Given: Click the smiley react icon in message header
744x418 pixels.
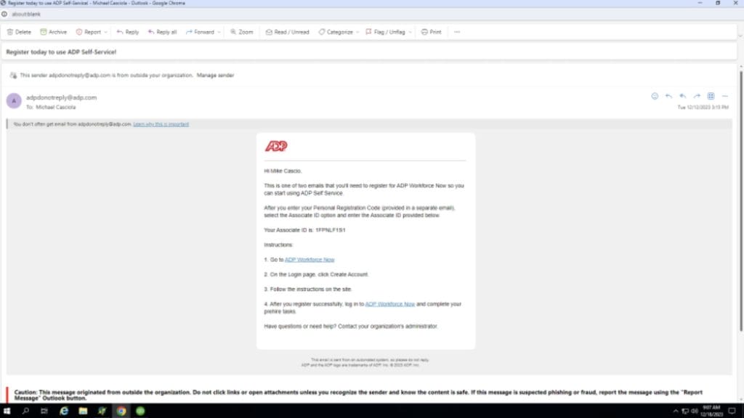Looking at the screenshot, I should point(655,96).
